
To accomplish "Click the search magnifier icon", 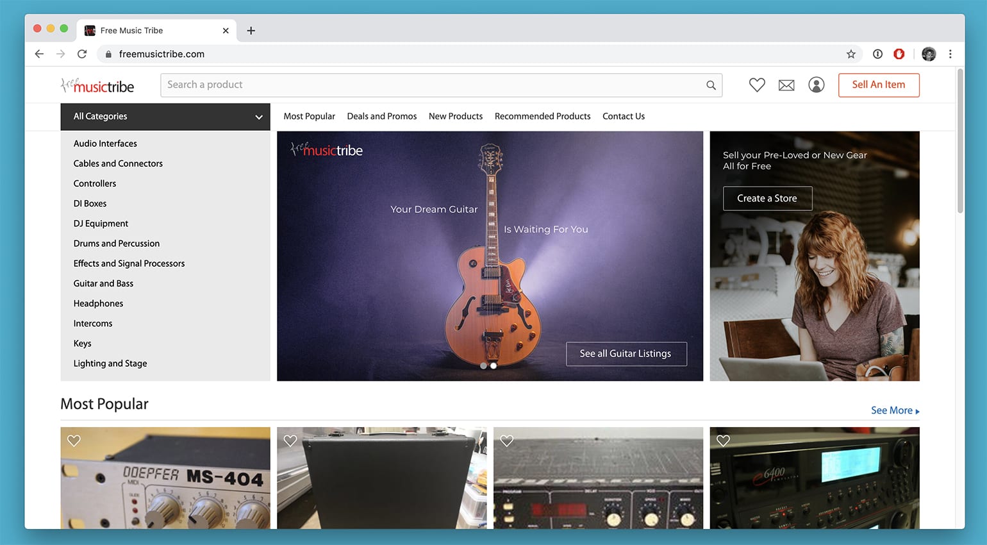I will 711,85.
